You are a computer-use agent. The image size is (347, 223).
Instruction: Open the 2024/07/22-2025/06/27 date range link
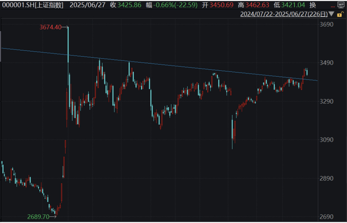pos(284,14)
